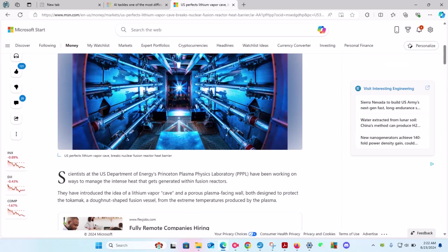448x252 pixels.
Task: Click the Personalize button
Action: (421, 45)
